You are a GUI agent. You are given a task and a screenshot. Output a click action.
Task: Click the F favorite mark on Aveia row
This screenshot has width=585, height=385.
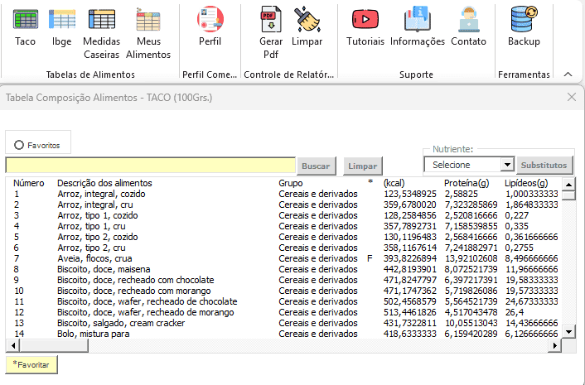point(370,258)
